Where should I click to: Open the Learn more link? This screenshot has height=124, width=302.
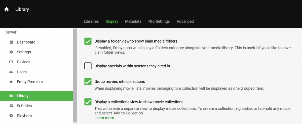[x=104, y=118]
